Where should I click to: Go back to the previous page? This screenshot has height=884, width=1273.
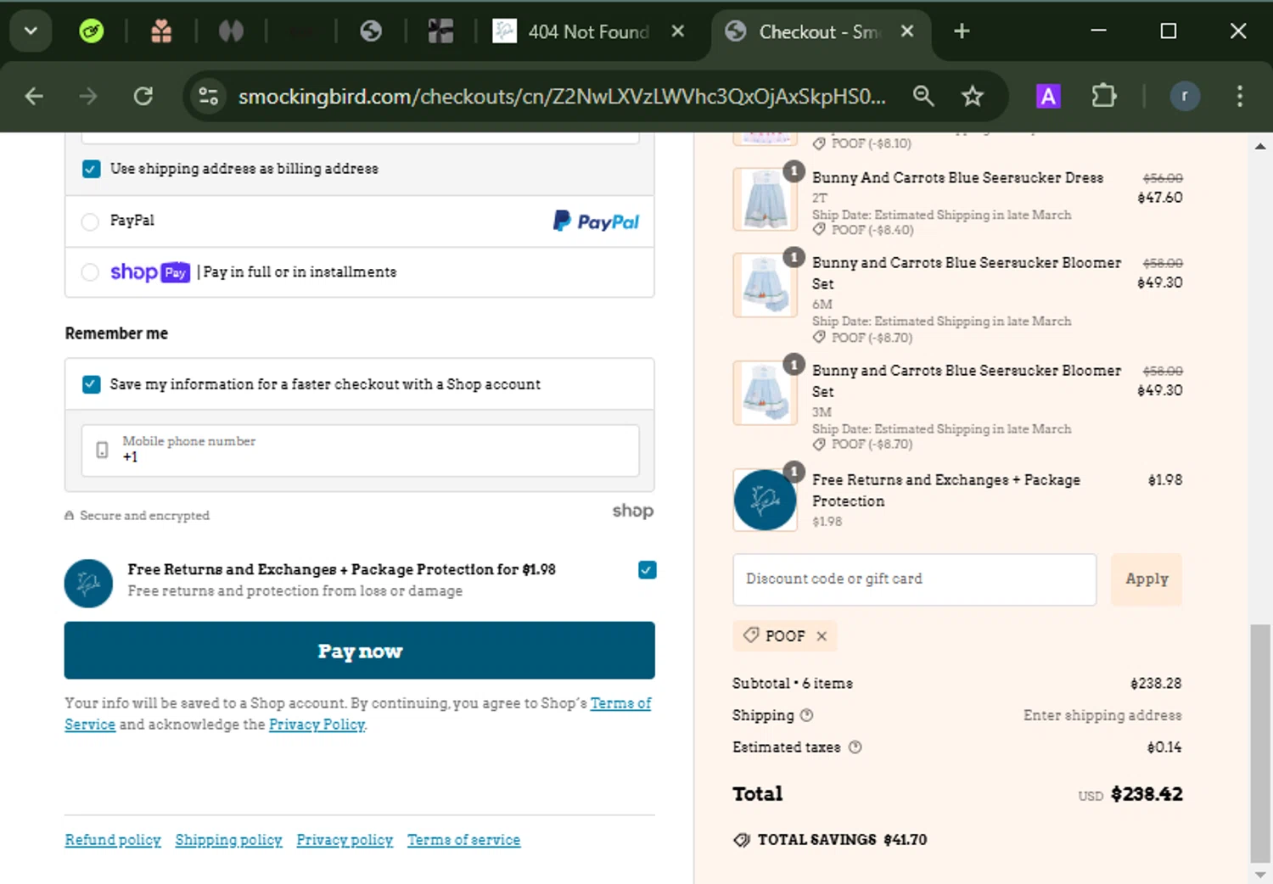pyautogui.click(x=34, y=96)
